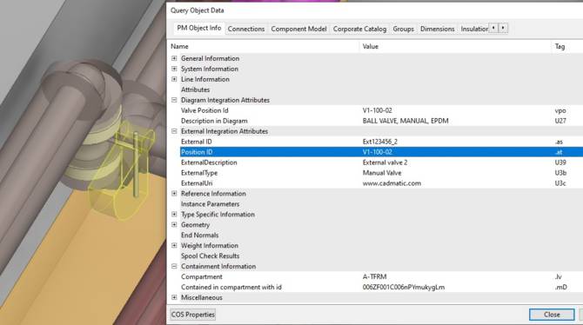This screenshot has height=325, width=583.
Task: Open the Dimensions tab
Action: tap(437, 29)
